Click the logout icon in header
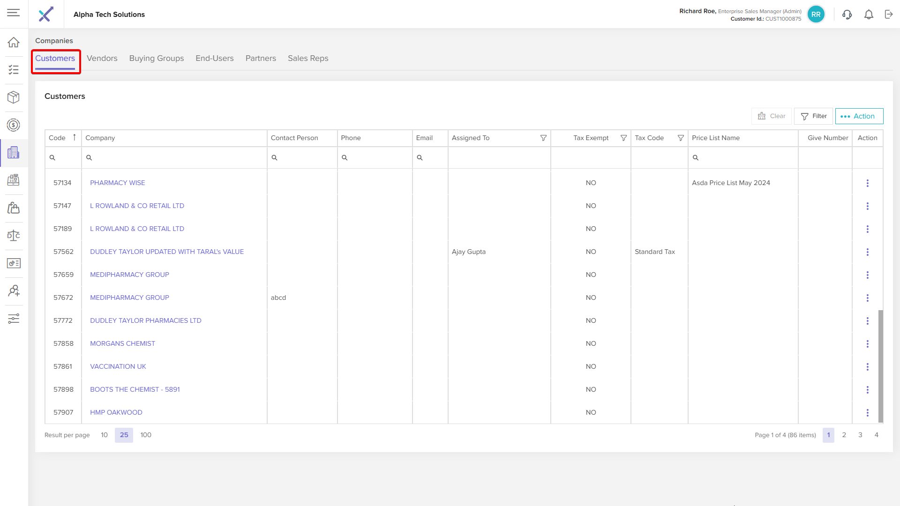This screenshot has width=900, height=506. pyautogui.click(x=889, y=15)
